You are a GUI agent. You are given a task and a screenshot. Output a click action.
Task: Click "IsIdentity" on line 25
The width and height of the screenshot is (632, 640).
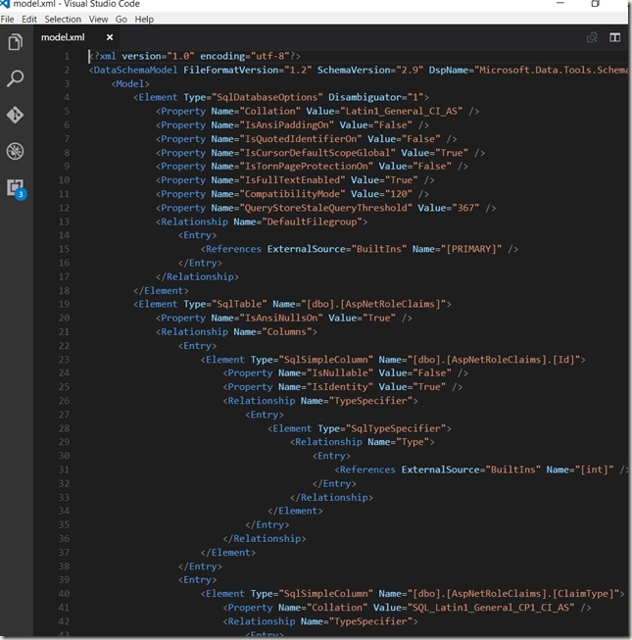tap(340, 387)
